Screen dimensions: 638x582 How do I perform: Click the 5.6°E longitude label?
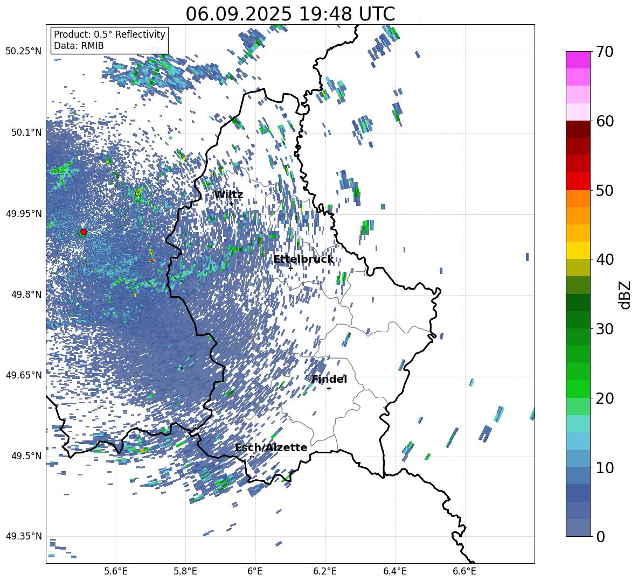tap(116, 571)
